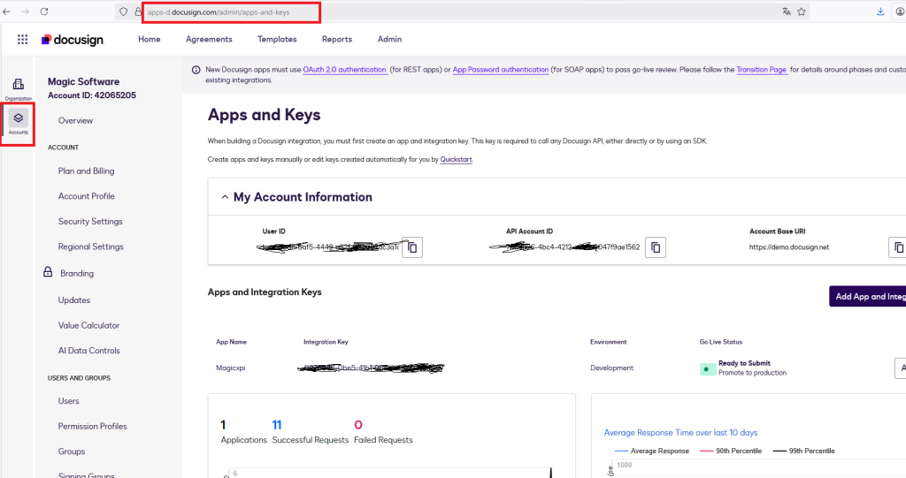Open the app launcher grid icon
The height and width of the screenshot is (478, 906).
point(22,39)
